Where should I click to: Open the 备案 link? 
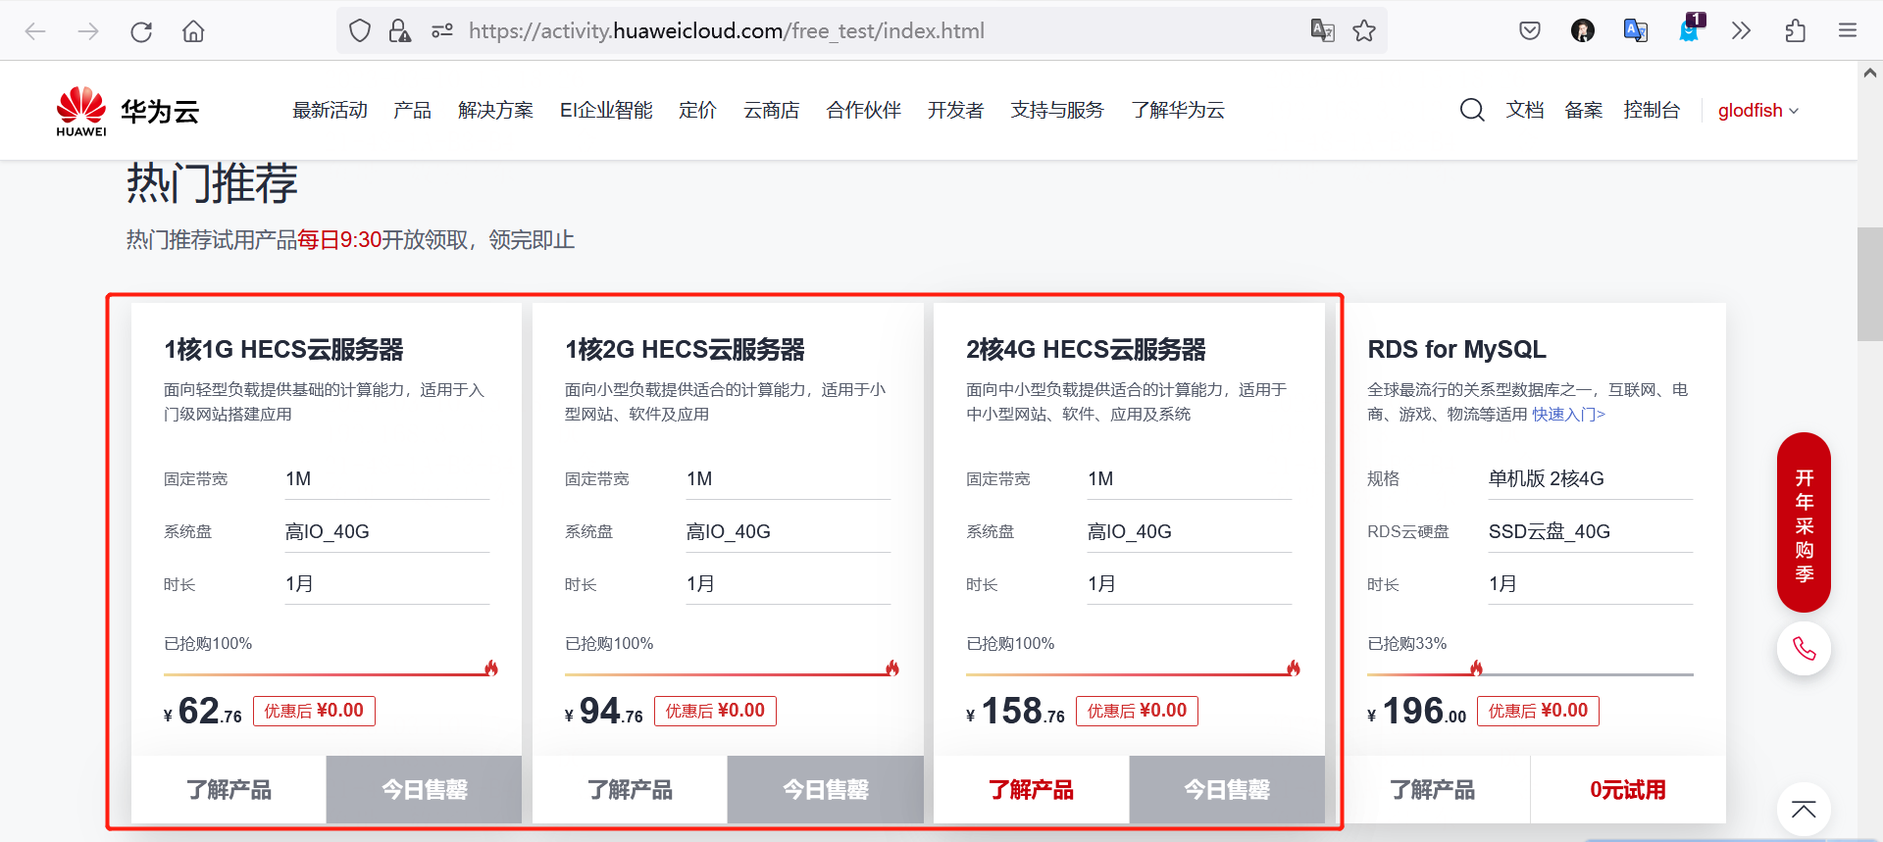[1583, 110]
